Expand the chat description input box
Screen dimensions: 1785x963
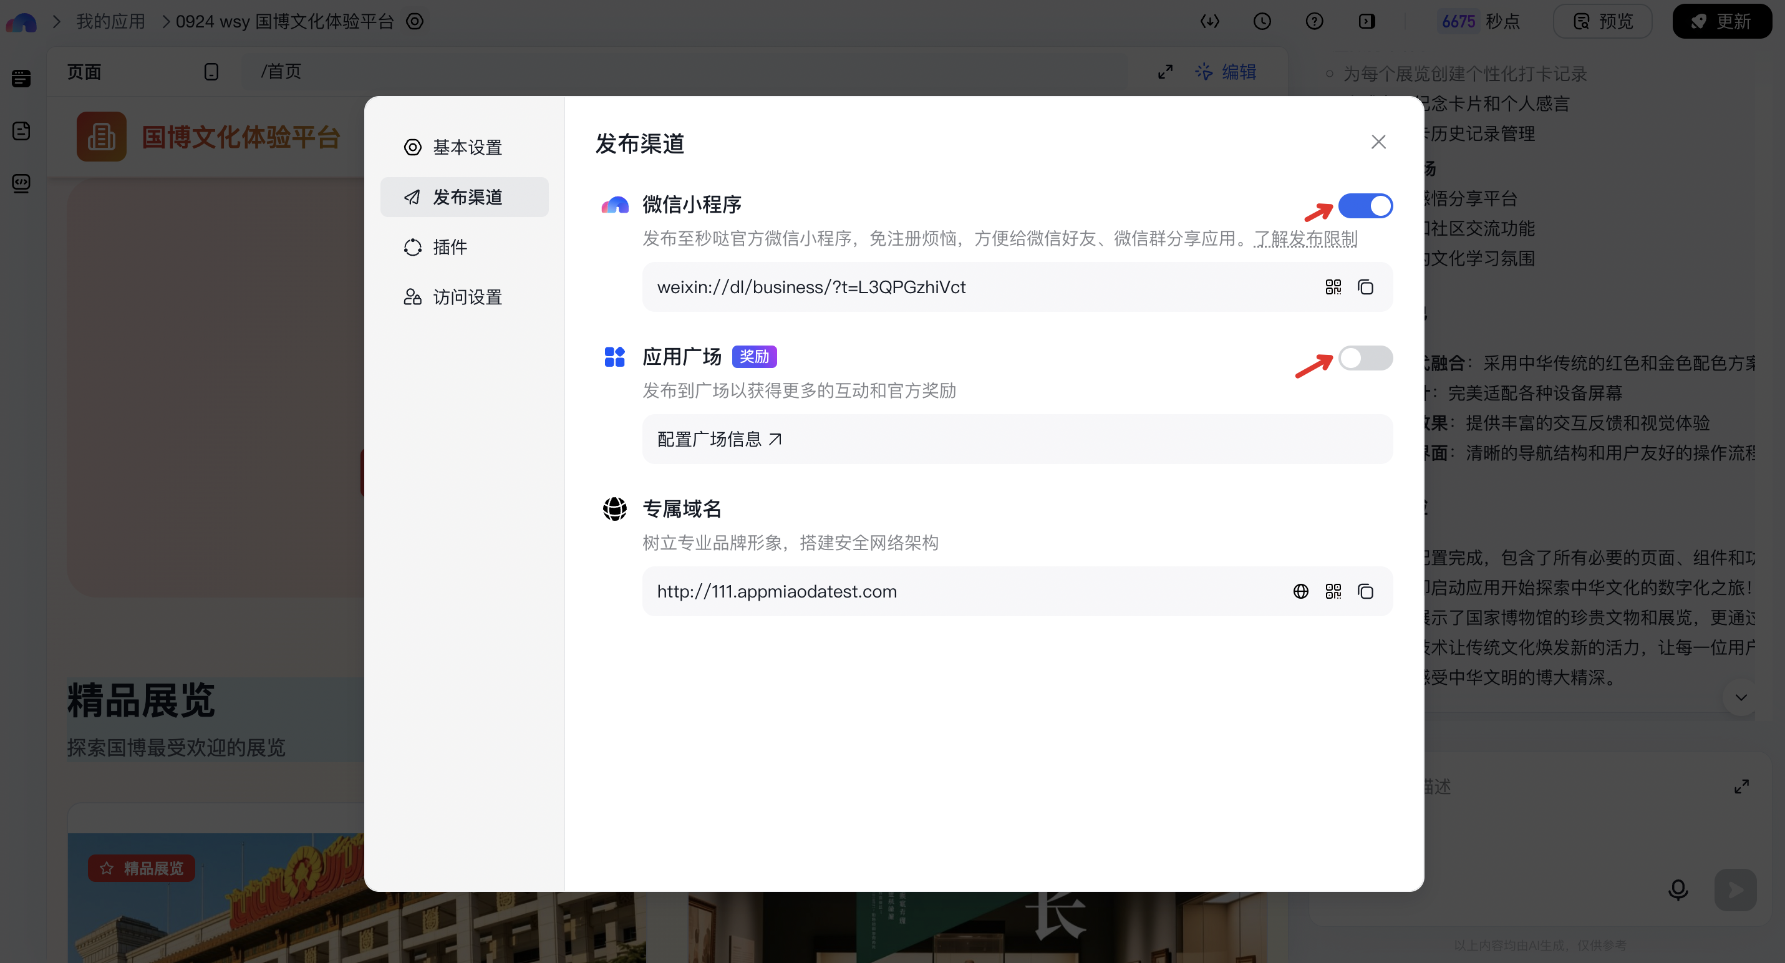[x=1741, y=786]
